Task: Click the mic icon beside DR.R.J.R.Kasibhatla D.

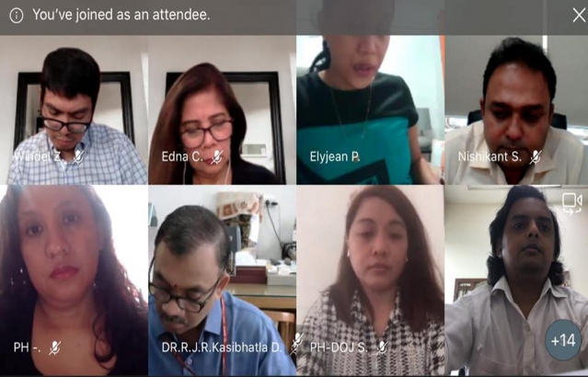Action: tap(296, 343)
